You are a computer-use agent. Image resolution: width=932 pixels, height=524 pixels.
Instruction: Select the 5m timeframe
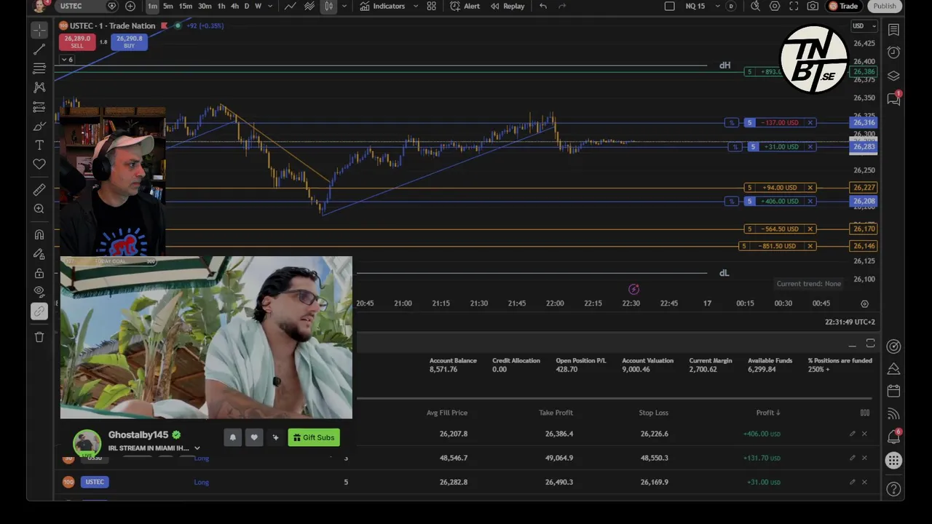tap(168, 6)
